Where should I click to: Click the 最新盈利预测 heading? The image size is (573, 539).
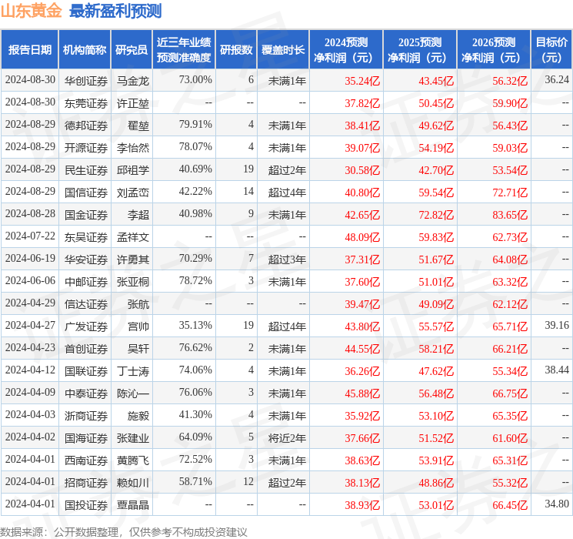pyautogui.click(x=115, y=11)
